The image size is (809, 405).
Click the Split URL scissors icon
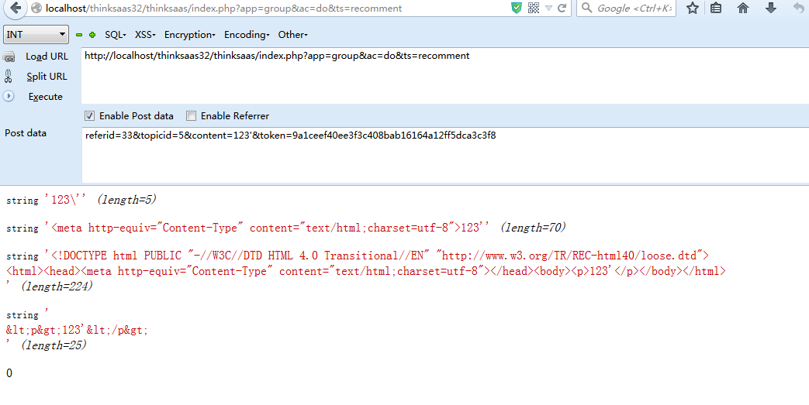9,76
